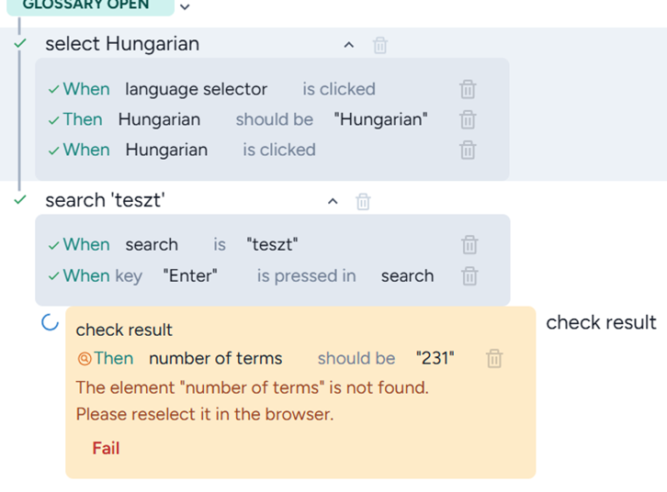Delete the 'select Hungarian' scenario with trash icon
The image size is (667, 492).
point(380,45)
